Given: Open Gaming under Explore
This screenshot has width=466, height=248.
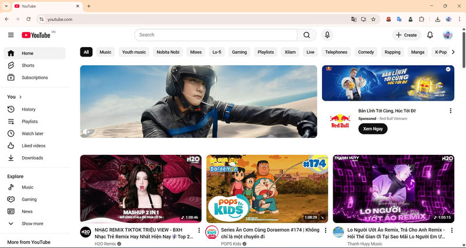Looking at the screenshot, I should 34,199.
